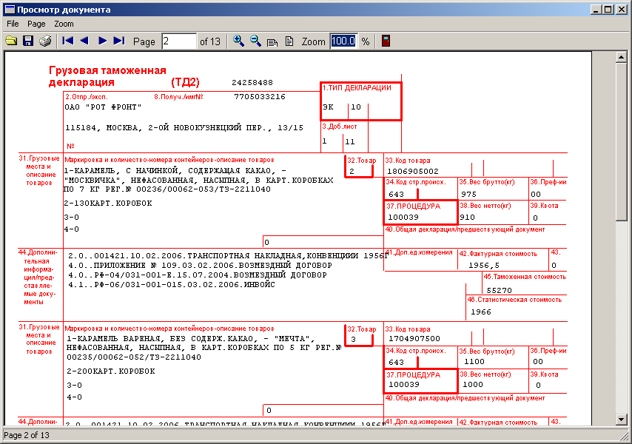Click the whole page view icon
632x444 pixels.
289,41
